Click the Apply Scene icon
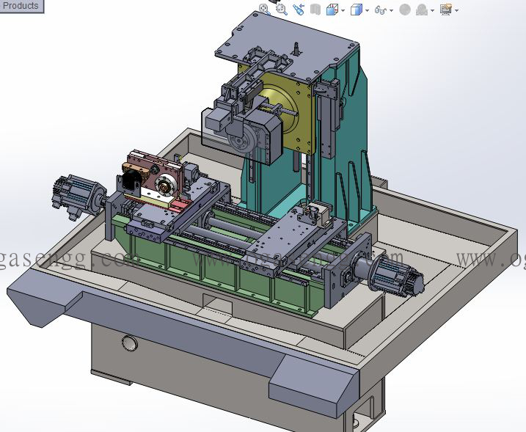The image size is (526, 432). coord(422,10)
